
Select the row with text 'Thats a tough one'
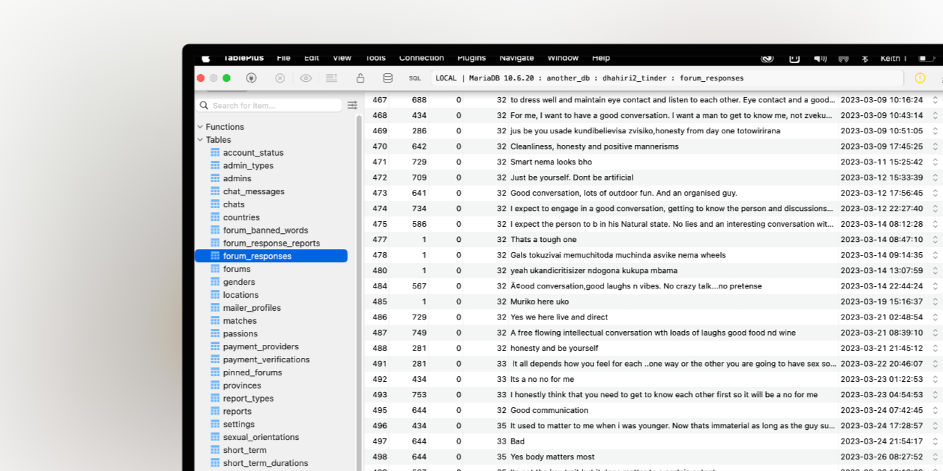pyautogui.click(x=543, y=240)
